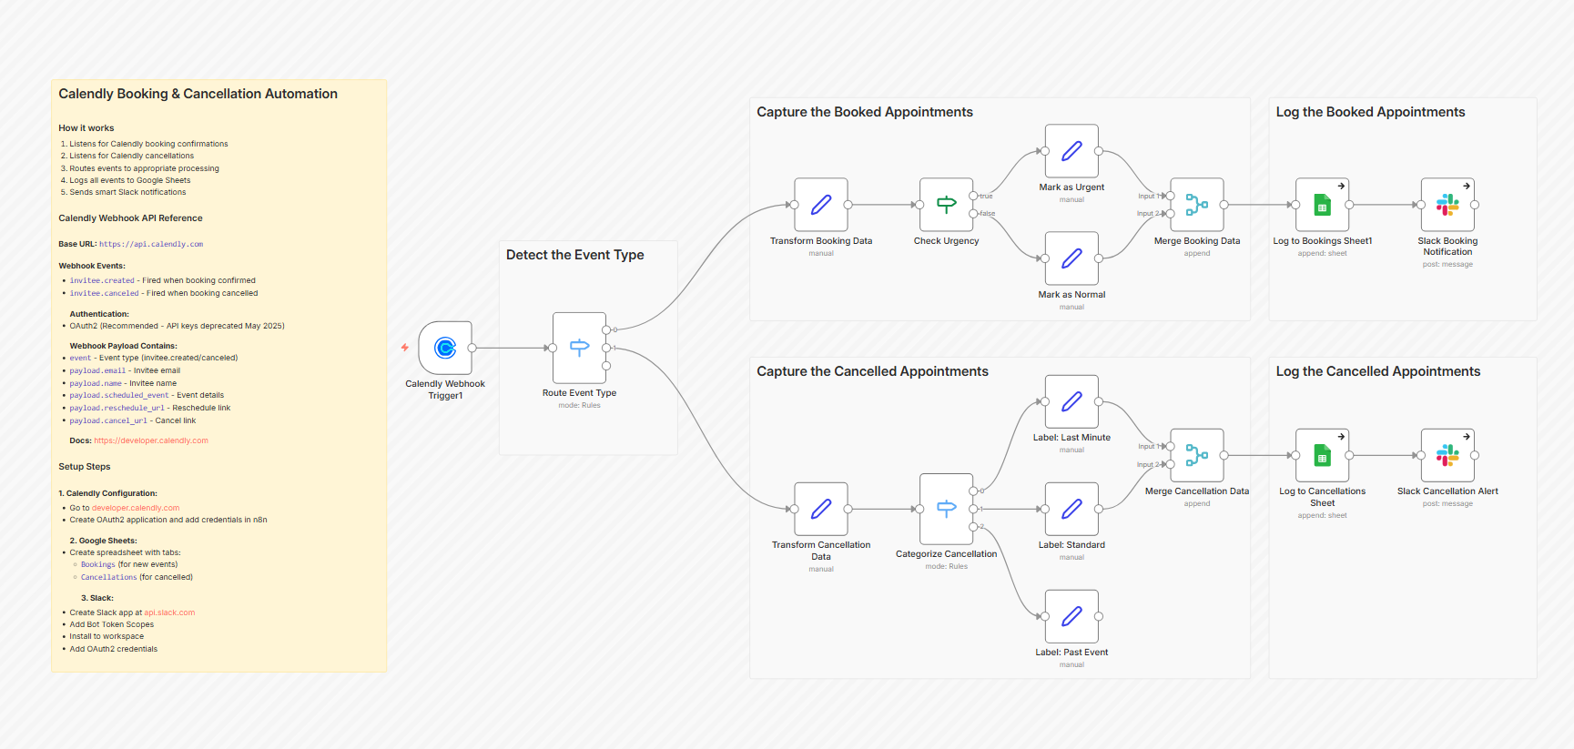Screen dimensions: 1574x749
Task: Click Merge Cancellation Data Input 2 connector
Action: tap(1171, 464)
